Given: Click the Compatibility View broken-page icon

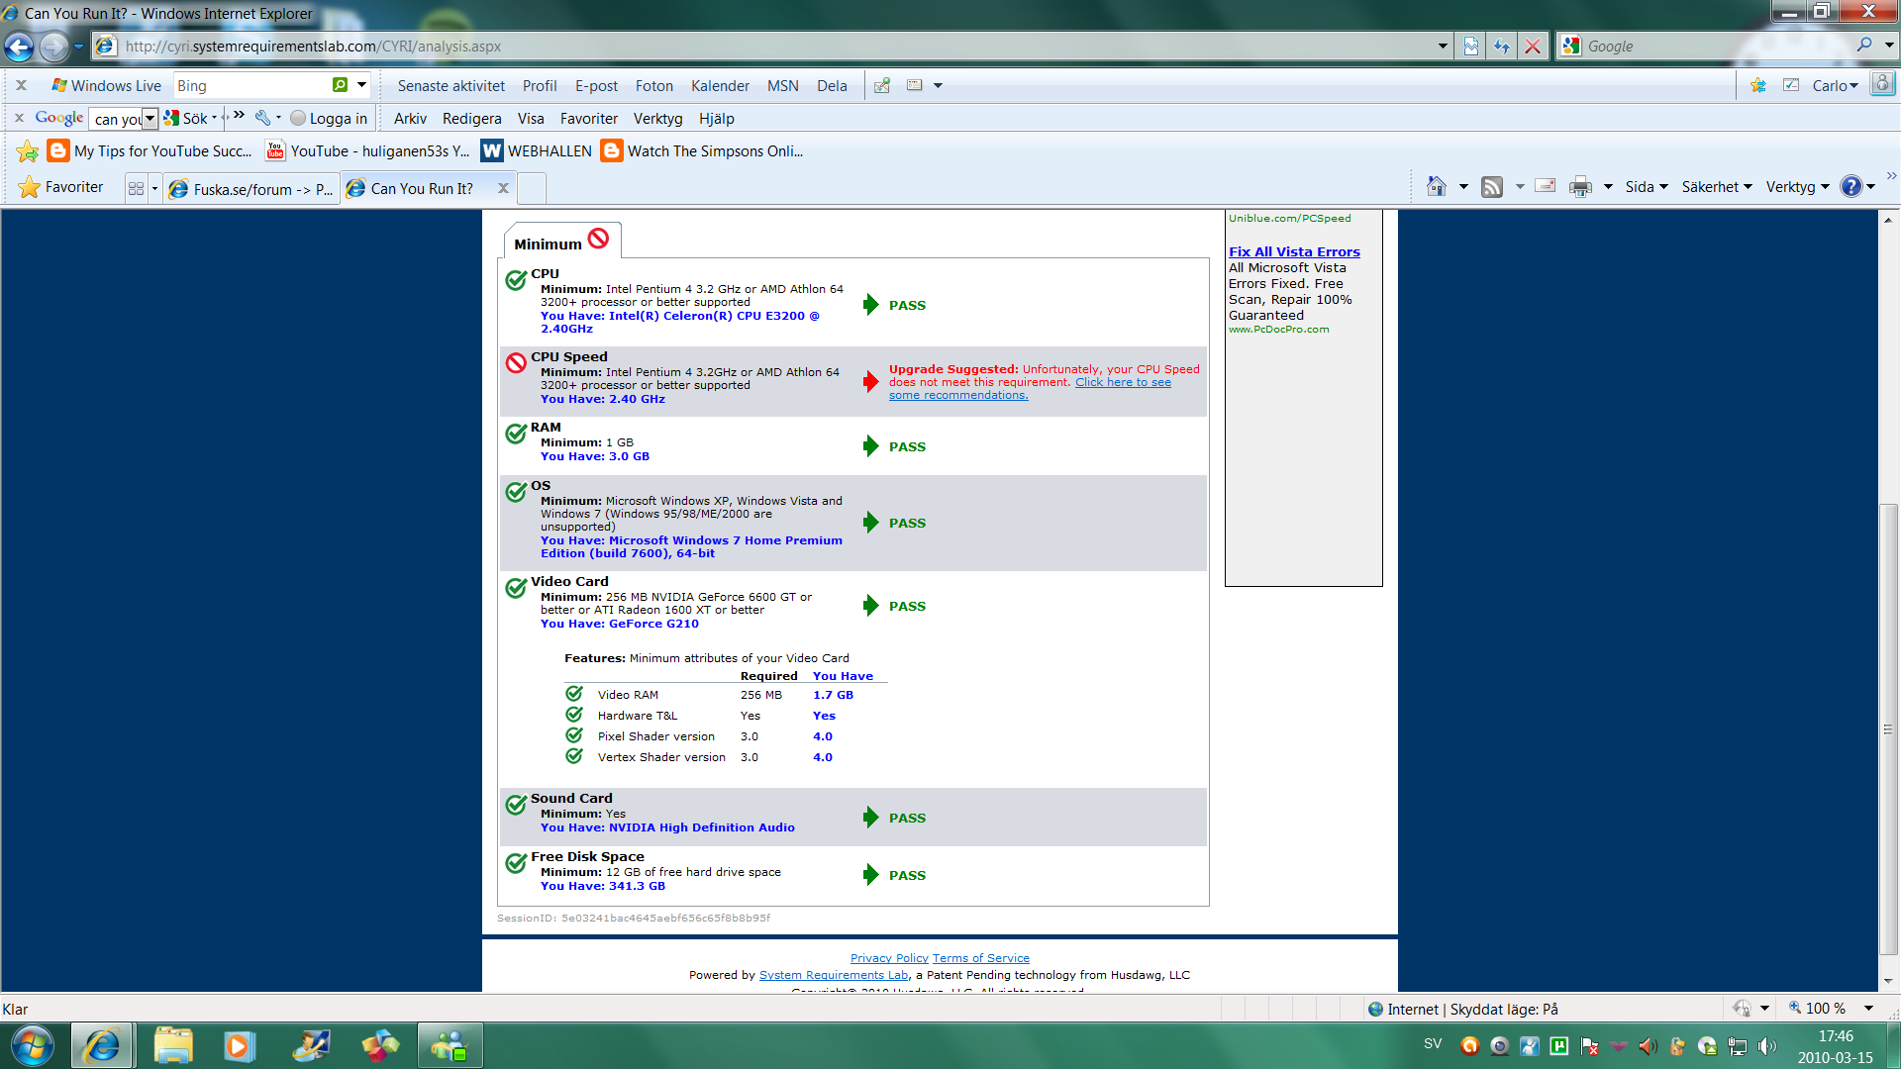Looking at the screenshot, I should (x=1471, y=47).
